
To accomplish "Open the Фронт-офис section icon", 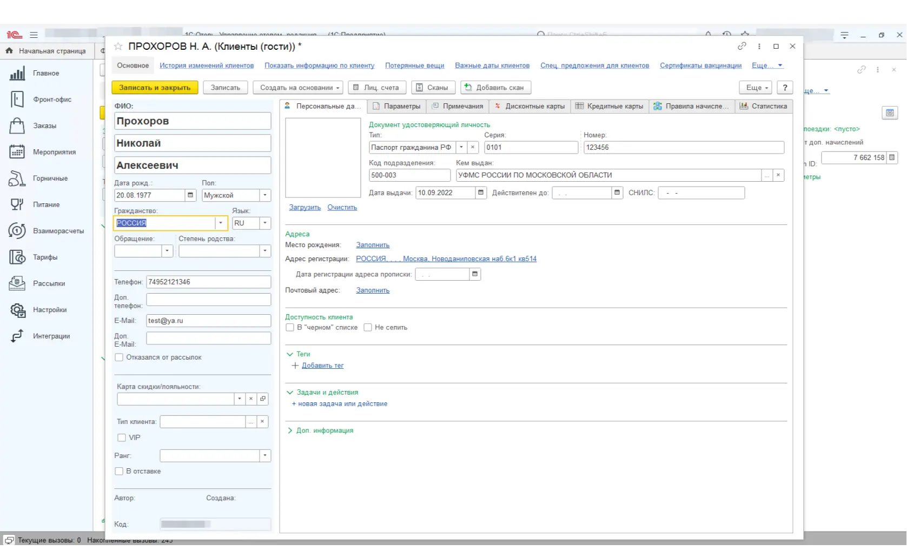I will [x=17, y=100].
